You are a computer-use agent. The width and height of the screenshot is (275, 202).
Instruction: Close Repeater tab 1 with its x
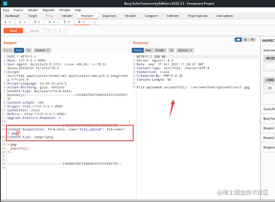(10, 22)
